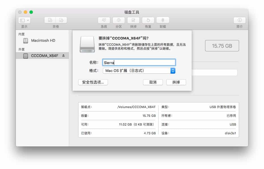The height and width of the screenshot is (169, 264).
Task: Click the Erase (抹掉) toolbar icon
Action: point(133,20)
